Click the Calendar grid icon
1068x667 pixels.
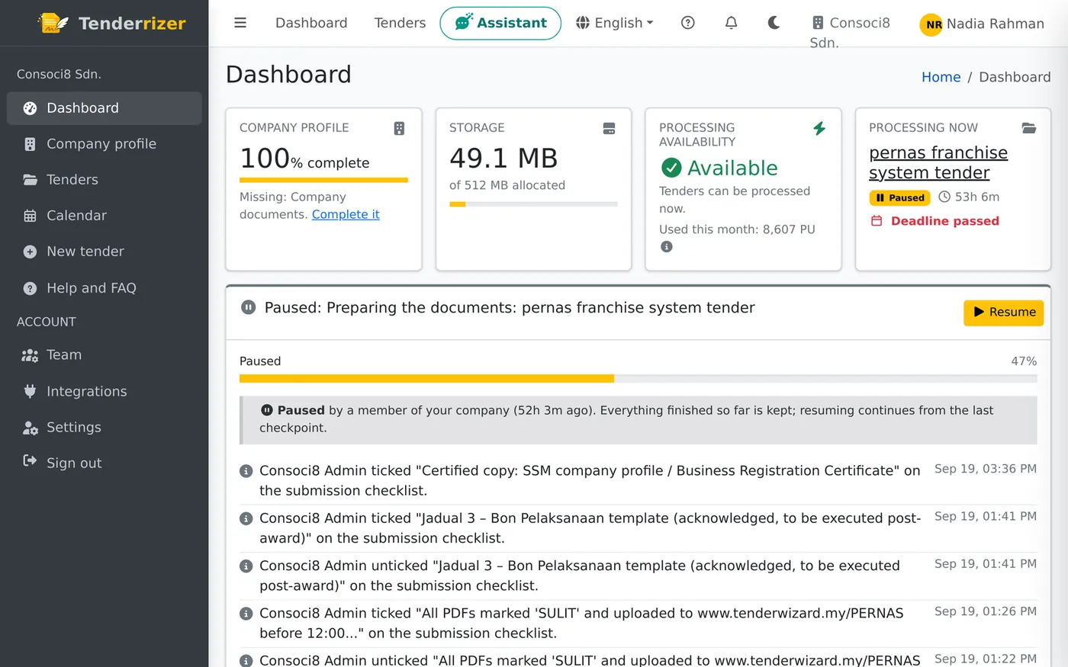click(30, 216)
